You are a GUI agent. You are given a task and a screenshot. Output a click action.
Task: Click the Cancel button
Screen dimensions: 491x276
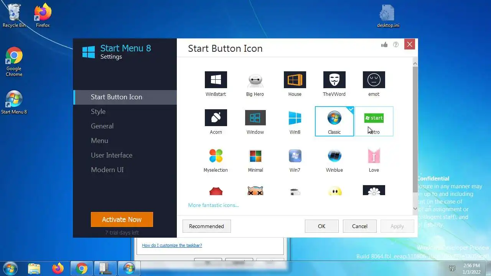(360, 226)
